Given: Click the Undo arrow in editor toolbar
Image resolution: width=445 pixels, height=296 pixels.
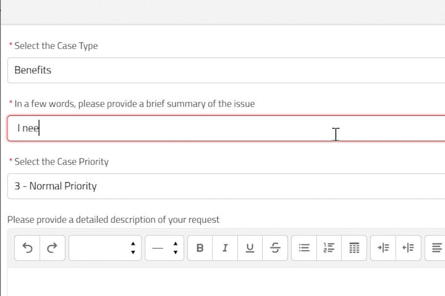Looking at the screenshot, I should 27,248.
